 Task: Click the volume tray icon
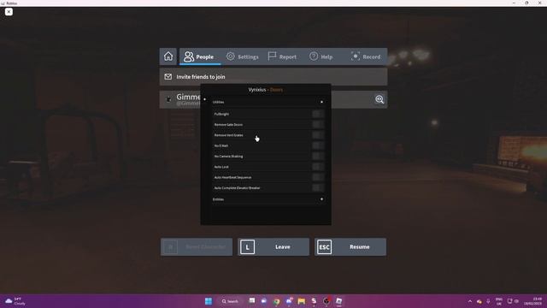coord(516,301)
